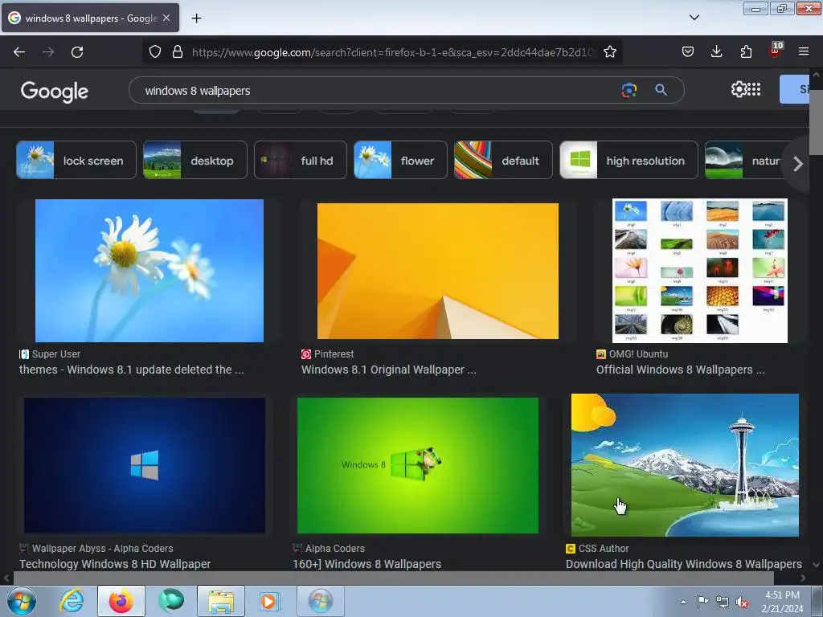Click the URL address bar
Screen dimensions: 823x617
[392, 52]
